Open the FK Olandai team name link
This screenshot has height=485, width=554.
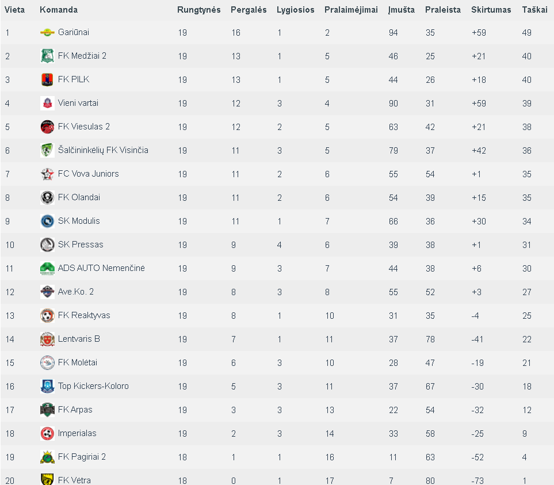point(79,197)
